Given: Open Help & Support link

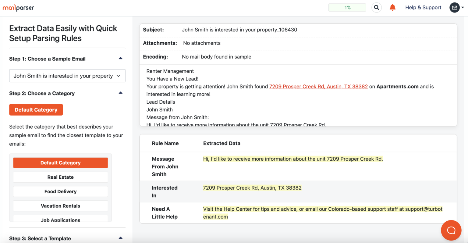Looking at the screenshot, I should pos(423,8).
